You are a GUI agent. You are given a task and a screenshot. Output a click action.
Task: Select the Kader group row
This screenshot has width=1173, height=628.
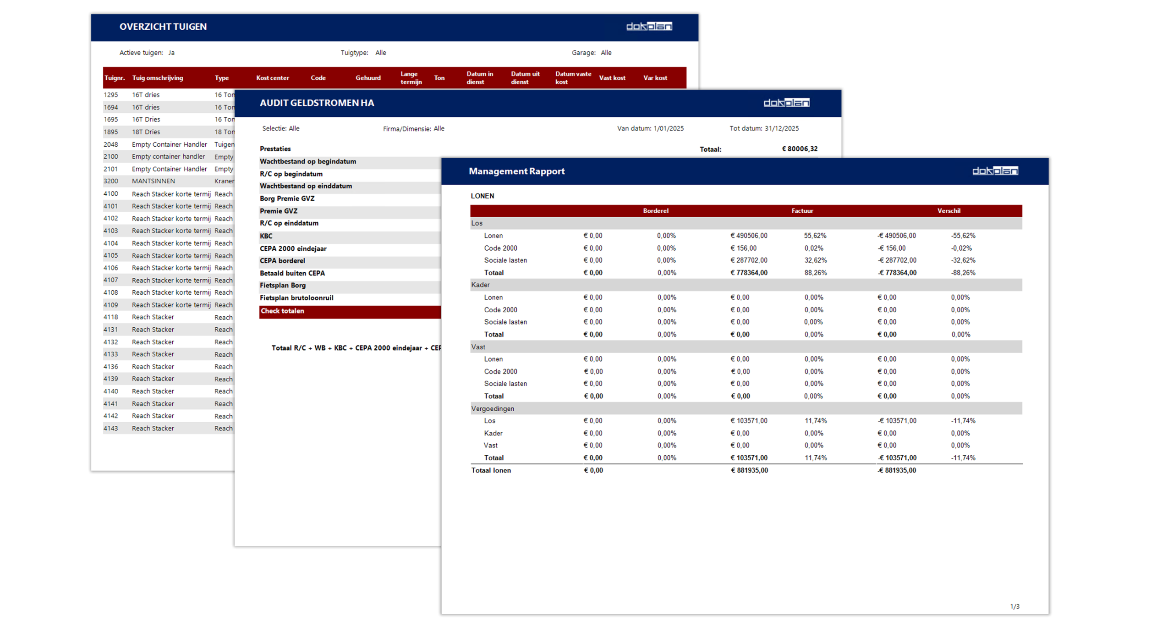[480, 285]
